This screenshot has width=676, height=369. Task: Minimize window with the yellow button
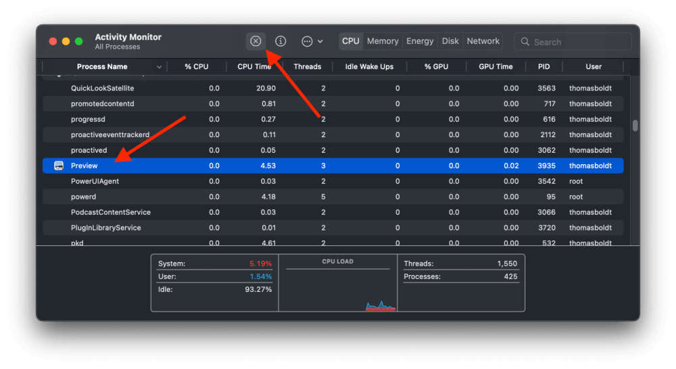pyautogui.click(x=66, y=41)
